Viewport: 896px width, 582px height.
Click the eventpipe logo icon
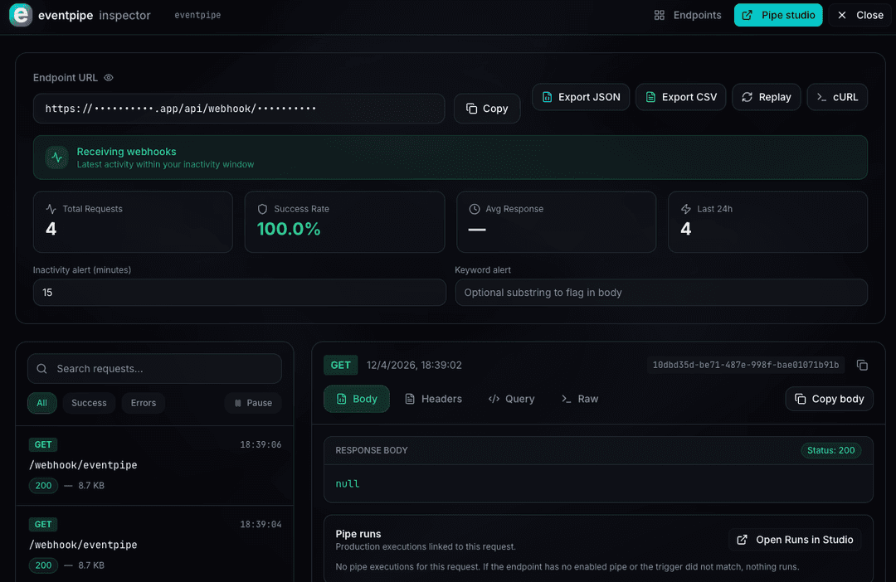(x=21, y=15)
